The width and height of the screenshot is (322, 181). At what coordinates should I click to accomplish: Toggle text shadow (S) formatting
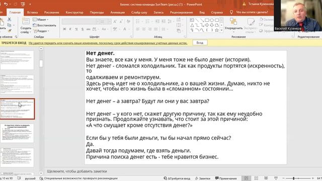tap(83, 29)
